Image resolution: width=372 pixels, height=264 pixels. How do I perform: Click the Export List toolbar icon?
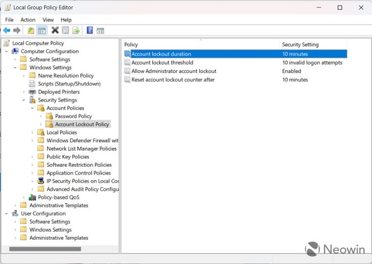76,30
